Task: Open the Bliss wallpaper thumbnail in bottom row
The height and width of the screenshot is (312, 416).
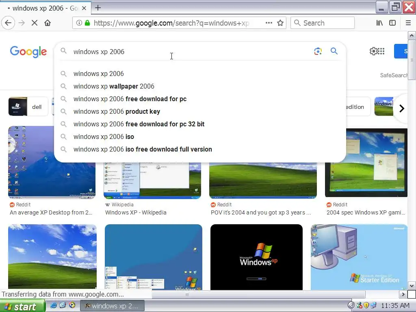Action: pyautogui.click(x=52, y=257)
